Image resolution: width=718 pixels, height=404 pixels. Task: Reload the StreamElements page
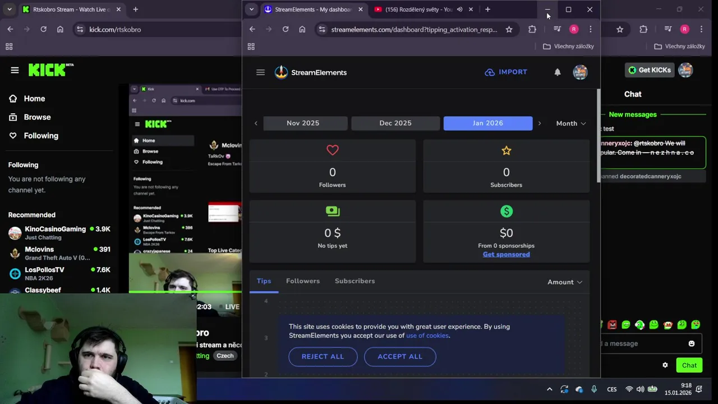coord(286,29)
